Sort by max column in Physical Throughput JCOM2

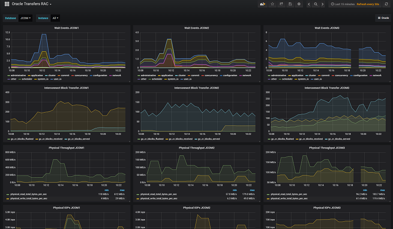pos(252,190)
